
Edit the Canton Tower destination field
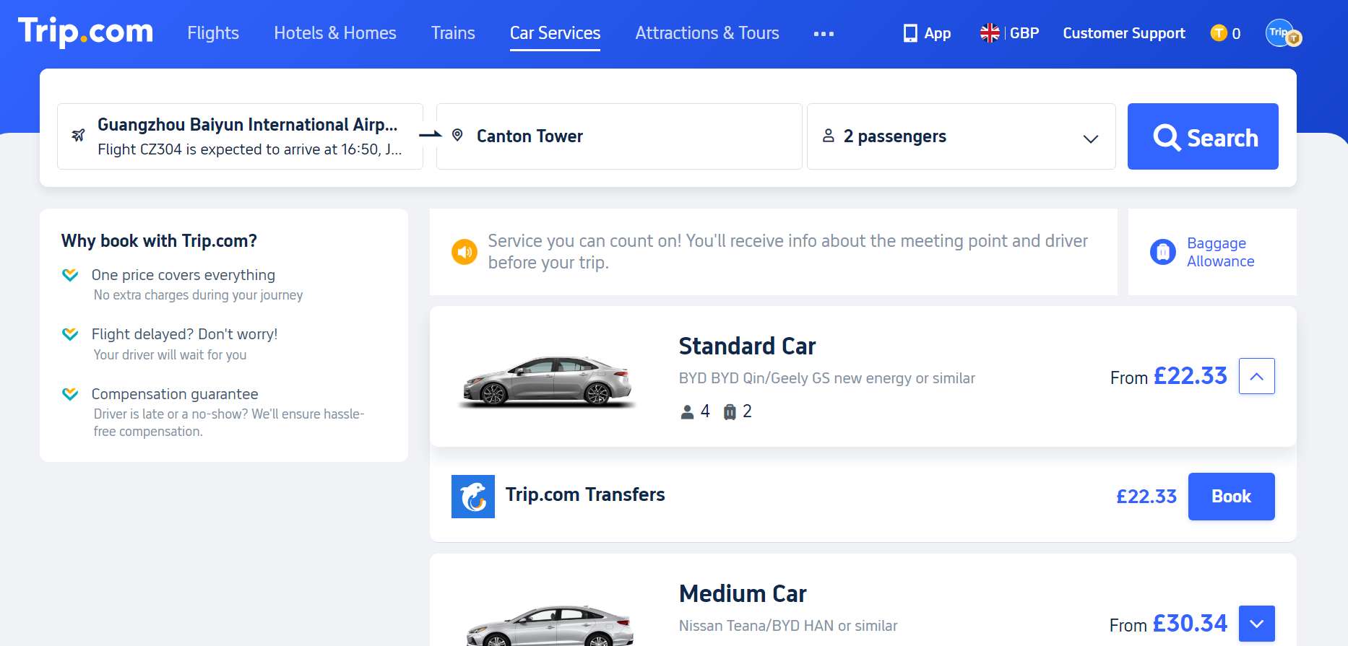click(619, 136)
